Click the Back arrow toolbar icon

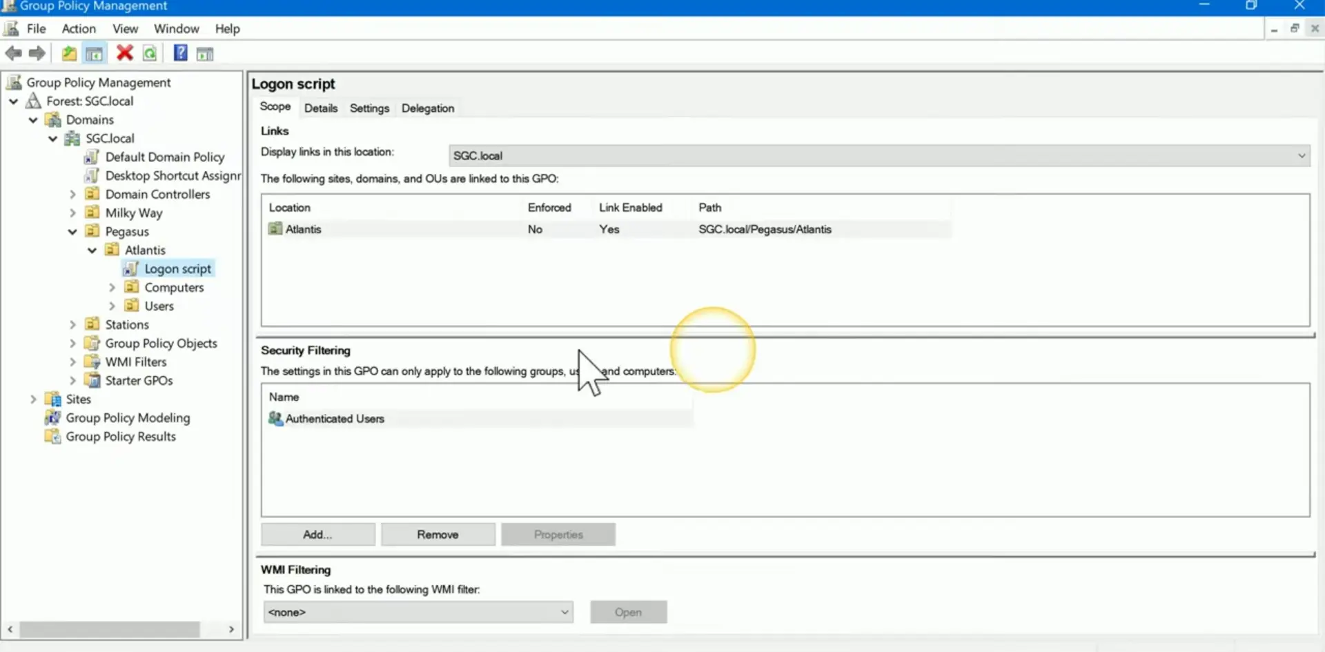click(x=13, y=53)
